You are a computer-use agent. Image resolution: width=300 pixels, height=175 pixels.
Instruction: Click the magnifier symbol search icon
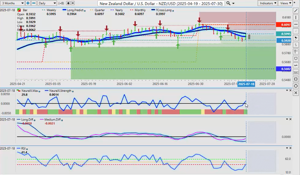click(x=229, y=3)
